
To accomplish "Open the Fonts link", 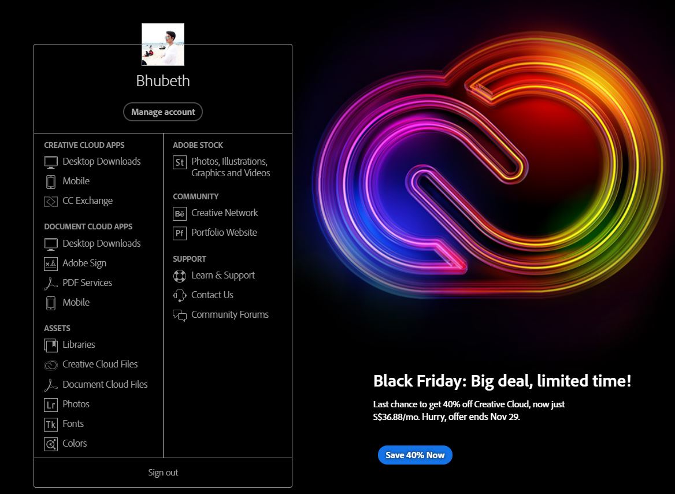I will click(x=73, y=424).
